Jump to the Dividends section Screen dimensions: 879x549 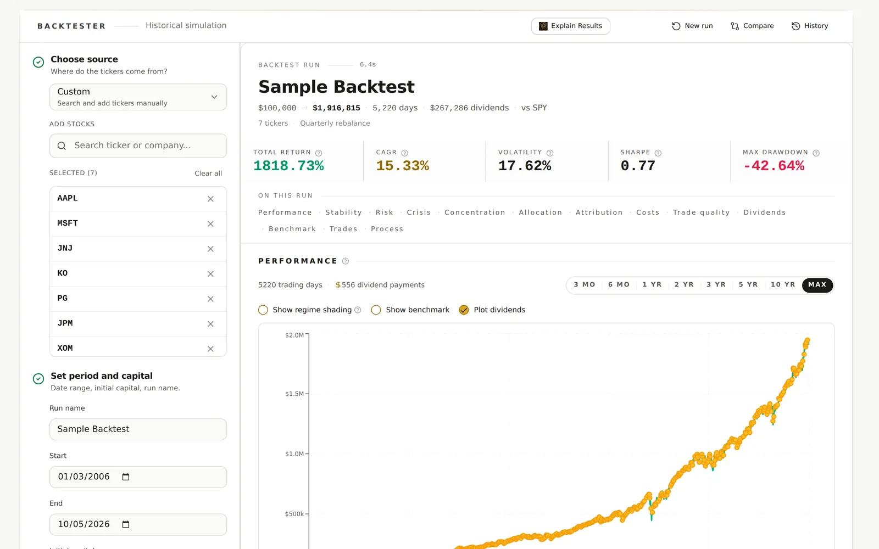coord(765,212)
